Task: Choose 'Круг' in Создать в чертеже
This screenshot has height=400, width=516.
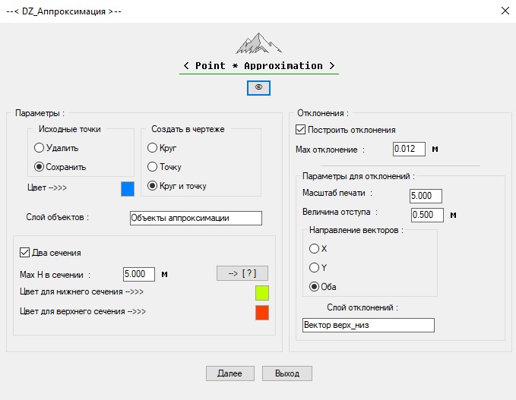Action: coord(153,148)
